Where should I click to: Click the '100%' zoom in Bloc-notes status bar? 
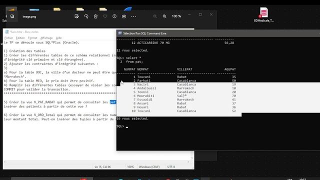coord(130,167)
